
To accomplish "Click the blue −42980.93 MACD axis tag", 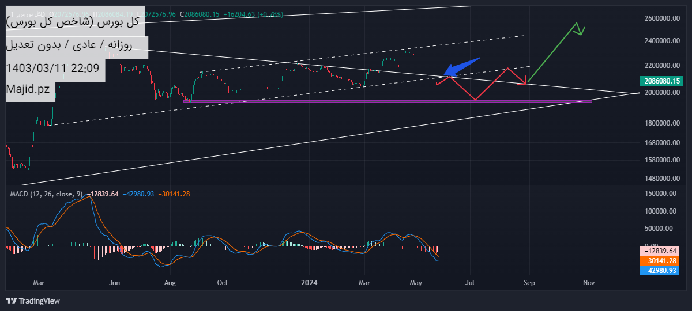I will [660, 270].
